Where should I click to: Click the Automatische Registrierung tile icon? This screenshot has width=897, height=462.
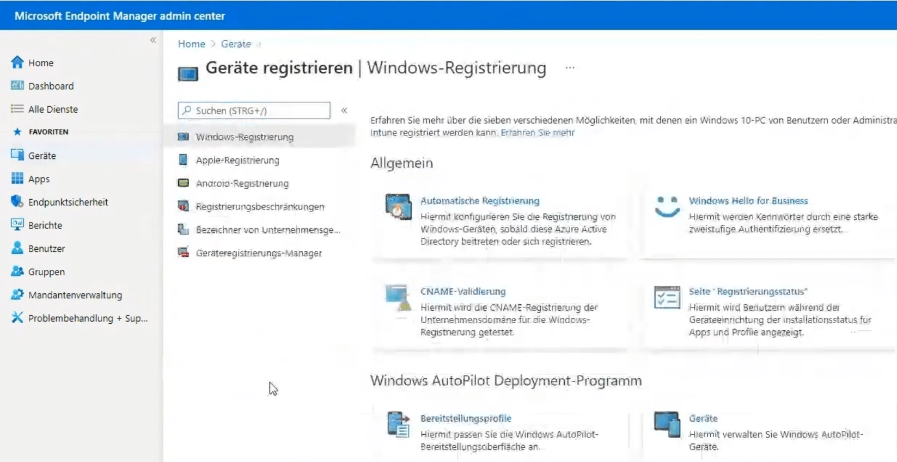398,207
